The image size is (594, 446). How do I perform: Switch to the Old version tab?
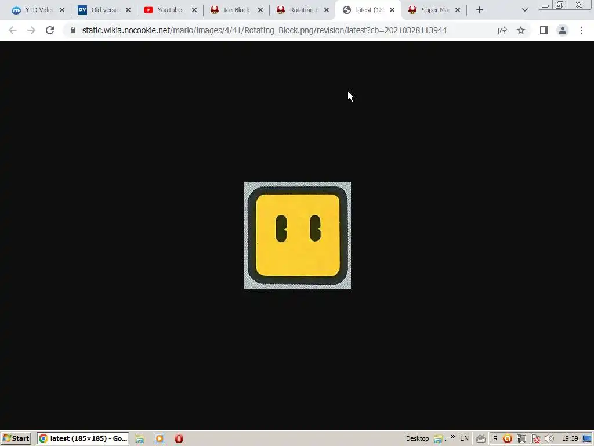click(99, 10)
